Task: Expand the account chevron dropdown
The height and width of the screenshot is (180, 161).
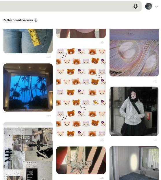Action: coord(156,7)
